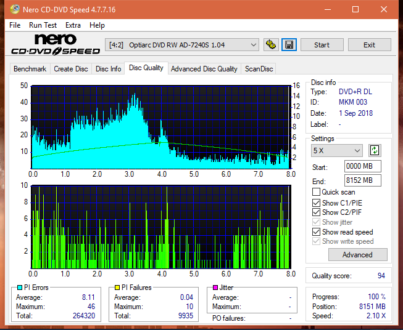403x330 pixels.
Task: Click the PI Failures graph area
Action: (161, 227)
